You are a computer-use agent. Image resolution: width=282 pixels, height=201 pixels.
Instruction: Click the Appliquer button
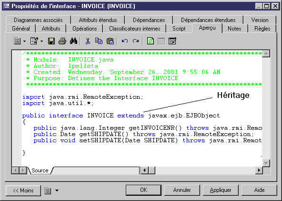[x=221, y=190]
